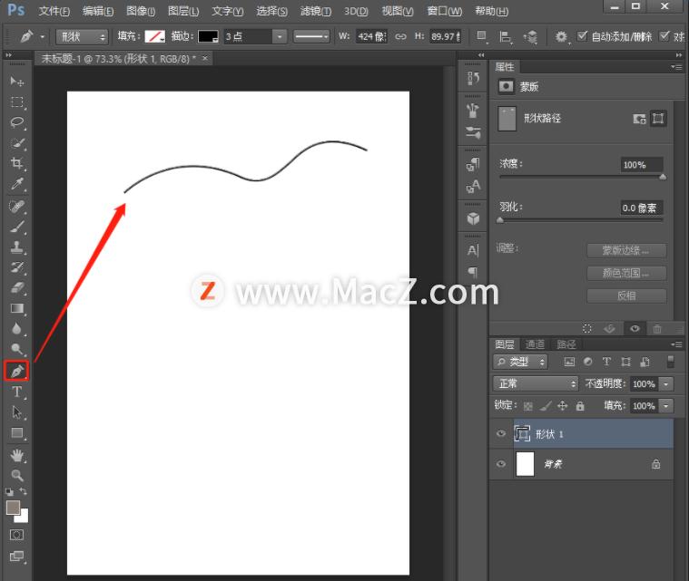689x581 pixels.
Task: Open the 形状 tool mode dropdown
Action: (x=82, y=36)
